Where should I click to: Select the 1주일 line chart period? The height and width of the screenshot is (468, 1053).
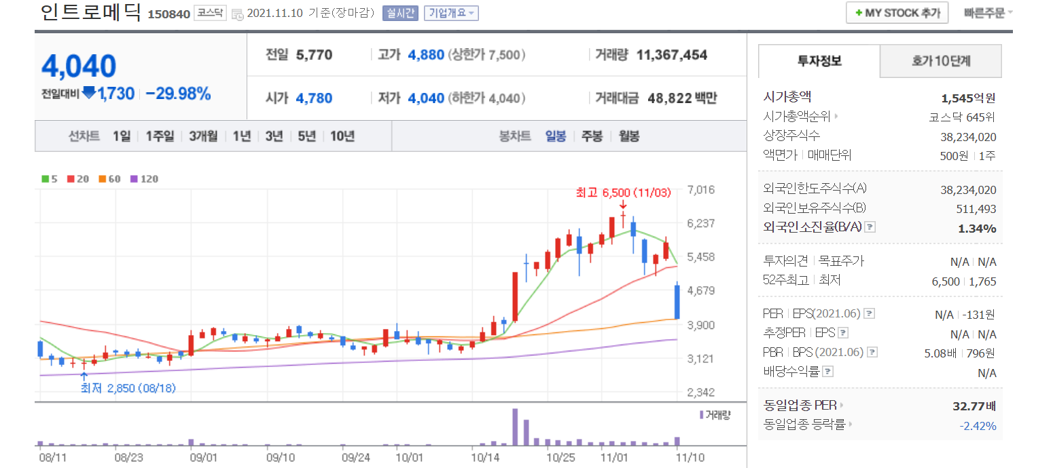pos(160,136)
